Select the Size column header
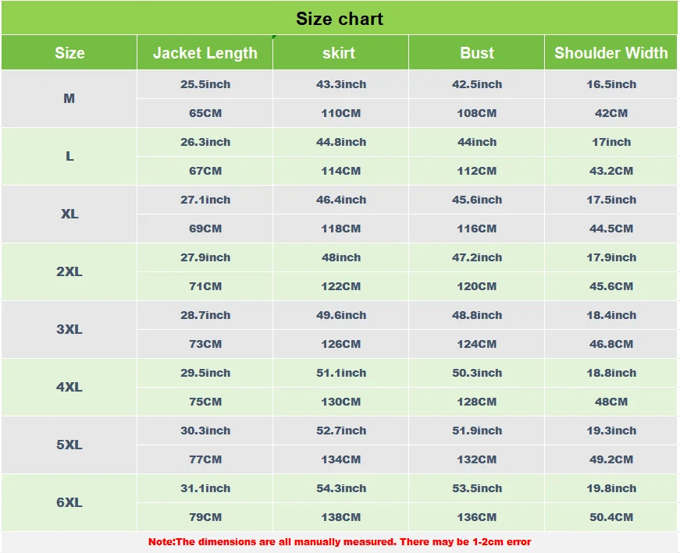The height and width of the screenshot is (553, 680). click(69, 53)
